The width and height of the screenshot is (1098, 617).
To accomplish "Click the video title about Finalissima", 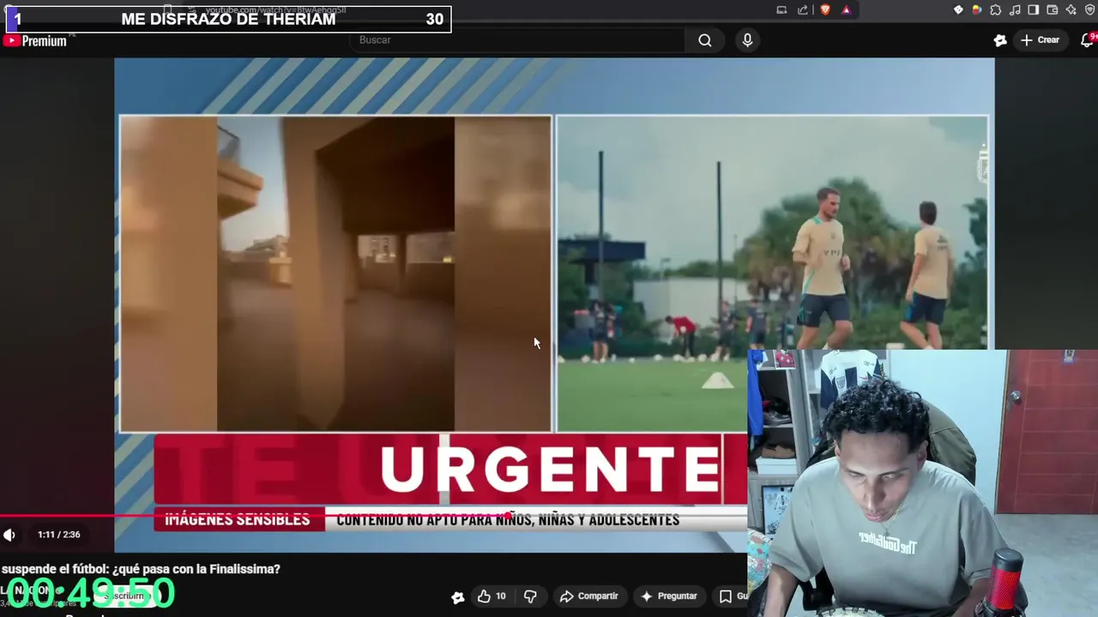I will click(141, 569).
